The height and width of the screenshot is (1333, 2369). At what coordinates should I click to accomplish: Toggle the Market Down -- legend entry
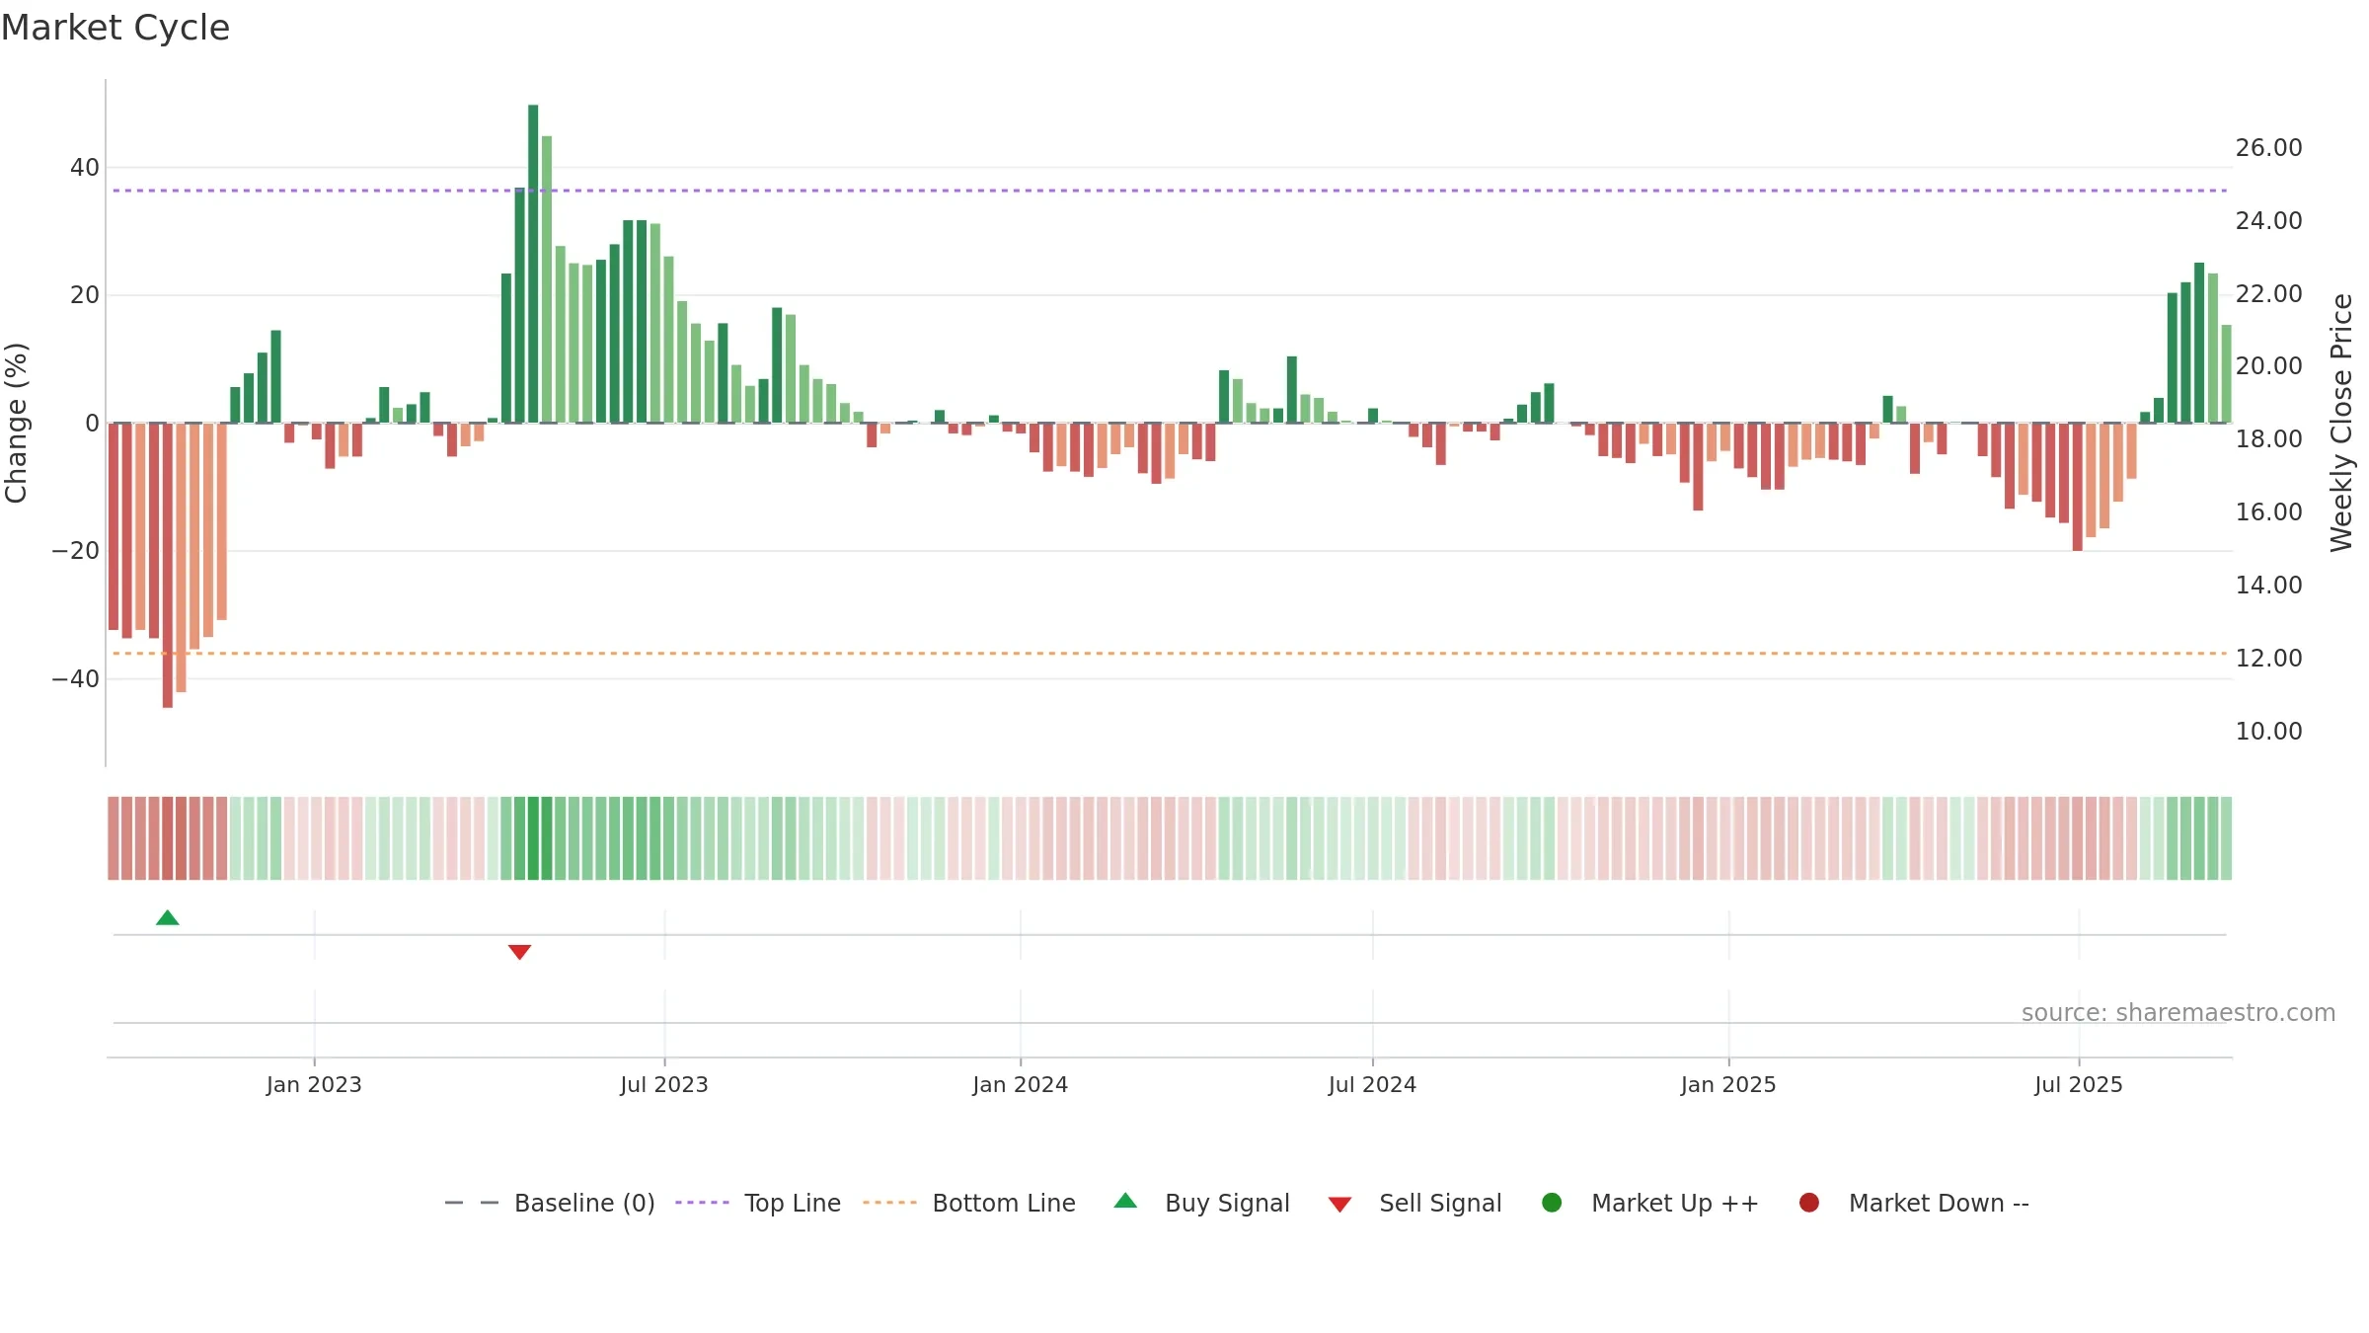click(1914, 1203)
